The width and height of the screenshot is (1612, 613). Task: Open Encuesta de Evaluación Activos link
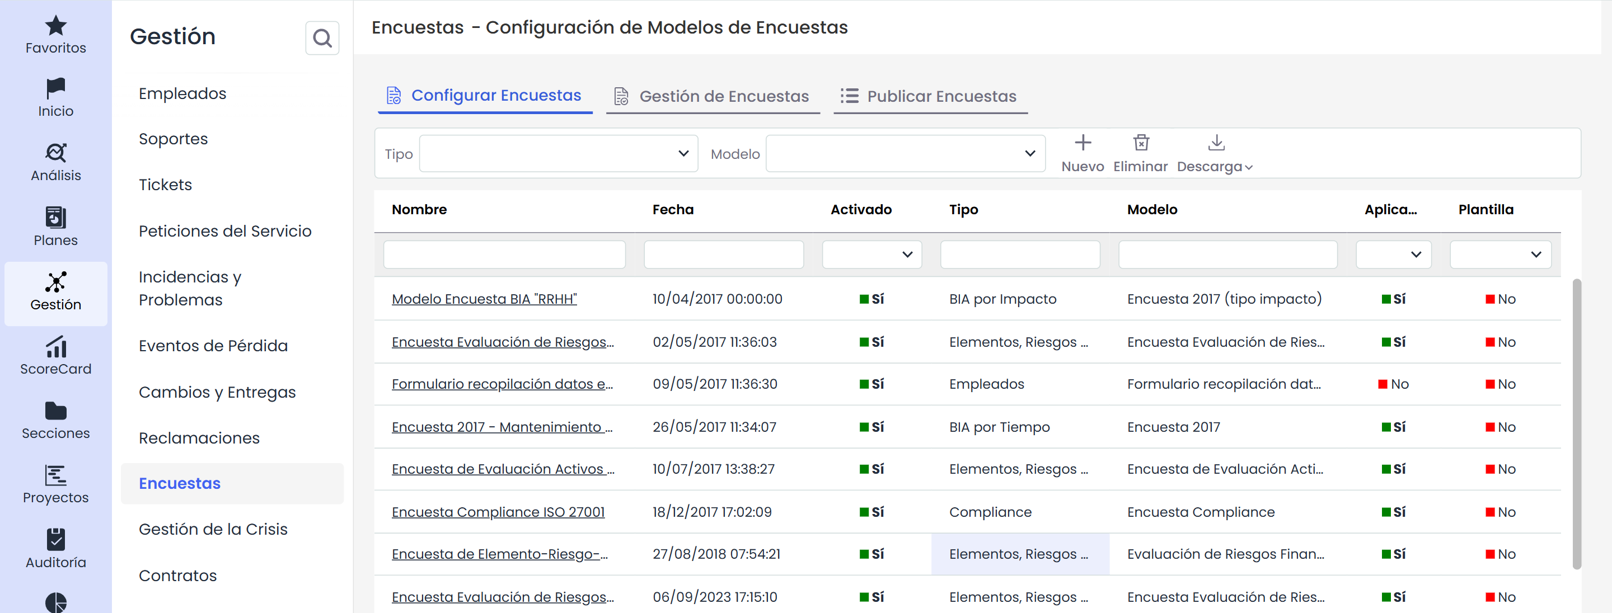pos(503,469)
